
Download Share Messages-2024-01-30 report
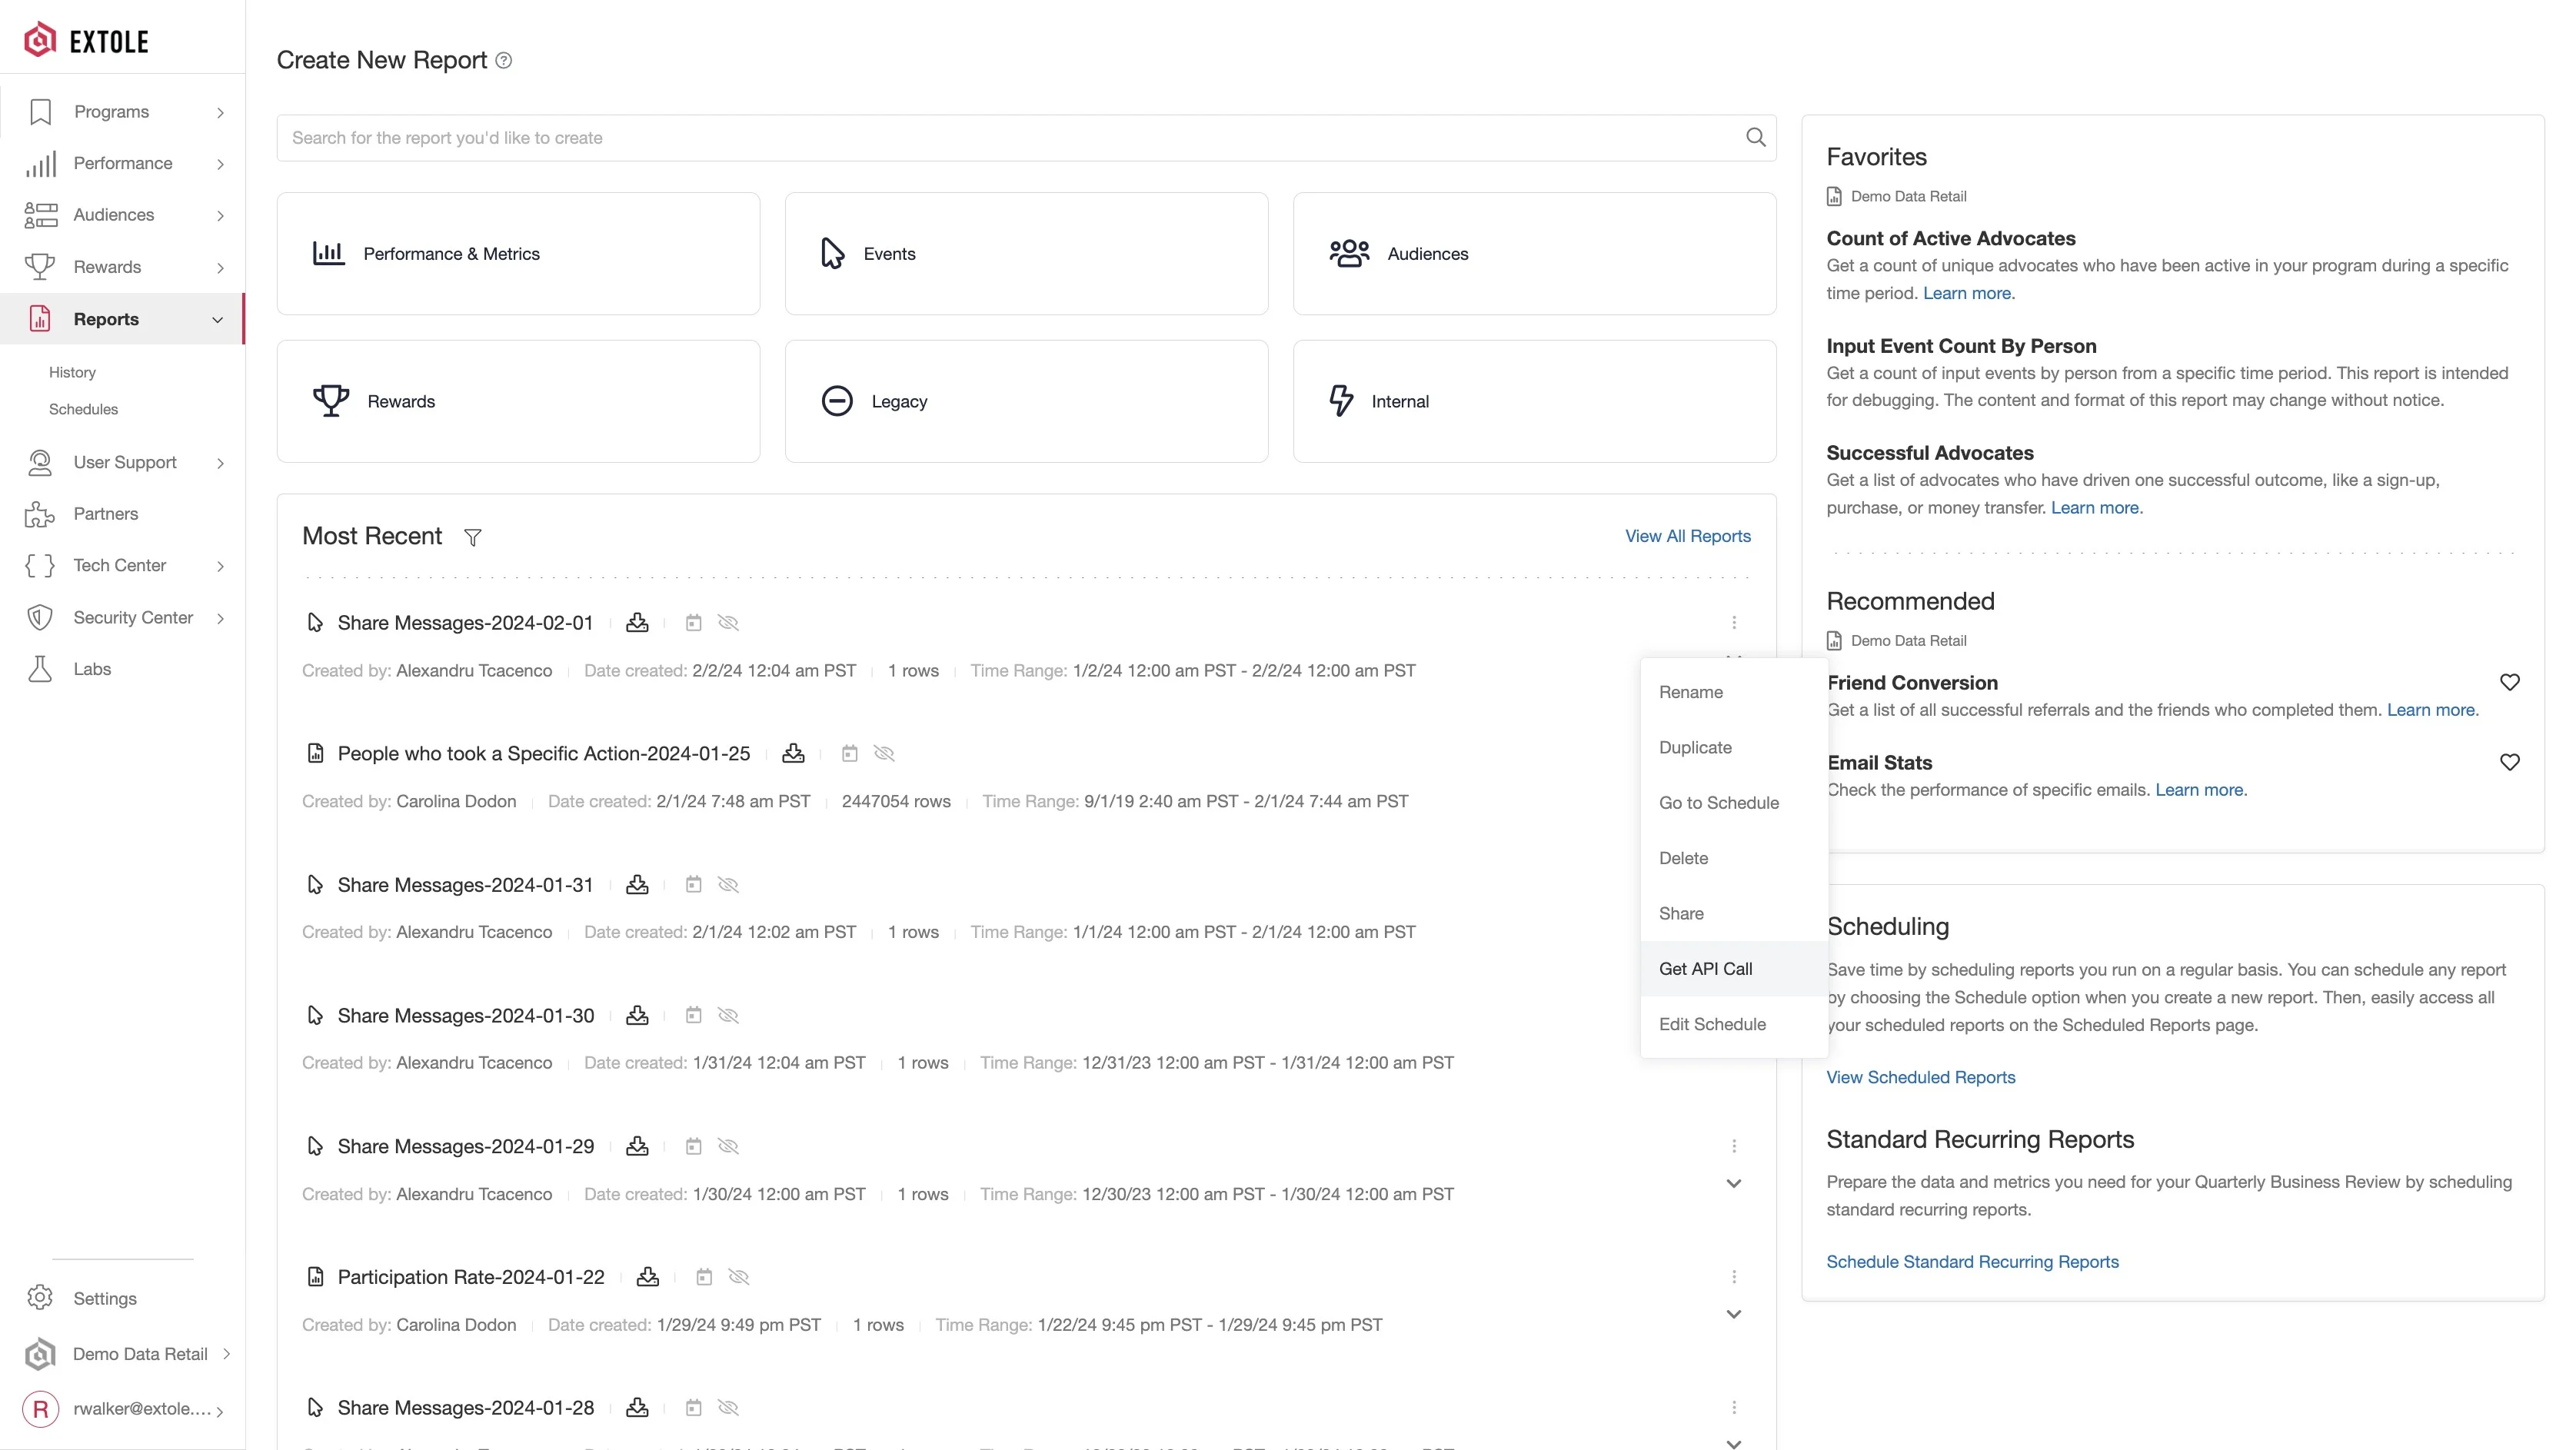[x=637, y=1016]
